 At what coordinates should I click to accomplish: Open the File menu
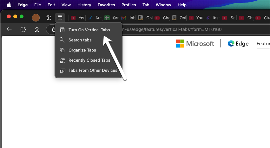[37, 5]
